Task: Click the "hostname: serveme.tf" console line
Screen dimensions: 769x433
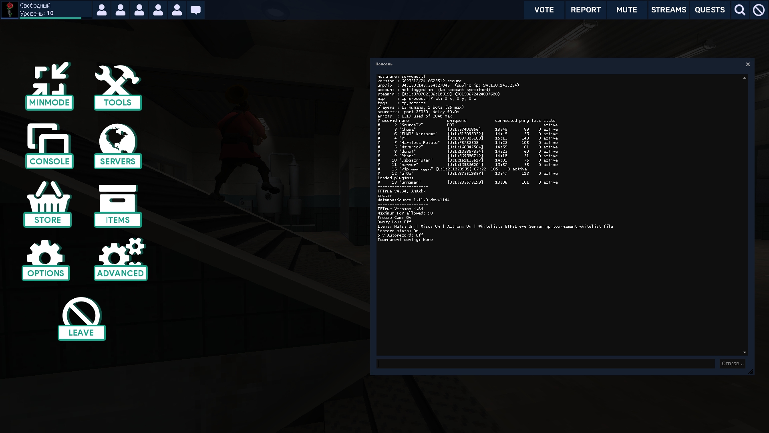Action: (401, 76)
